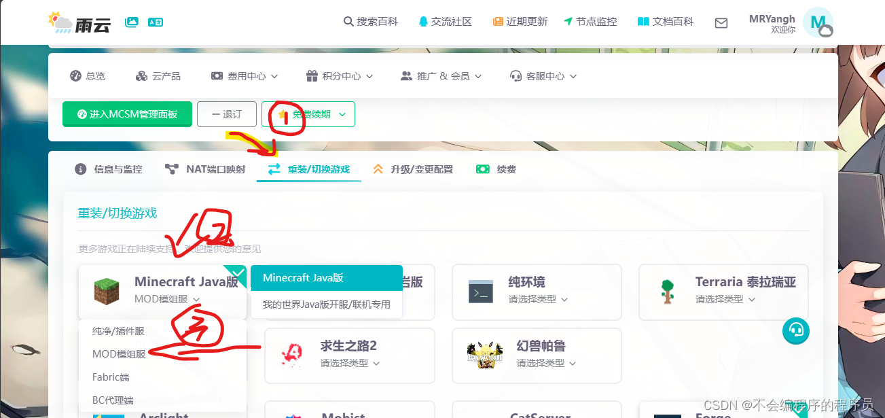
Task: Switch to 续费 renewal tab
Action: (496, 169)
